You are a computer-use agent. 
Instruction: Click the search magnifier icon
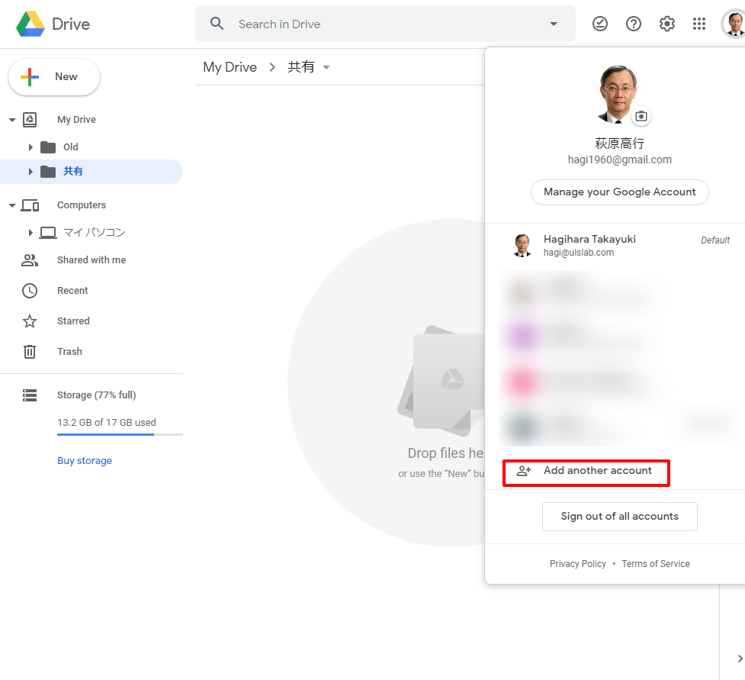click(x=217, y=24)
